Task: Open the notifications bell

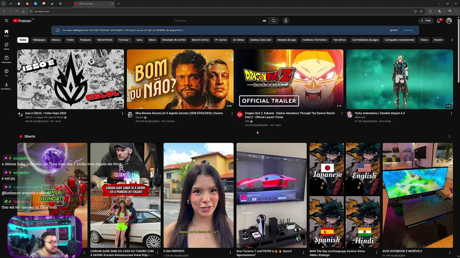Action: [x=439, y=21]
